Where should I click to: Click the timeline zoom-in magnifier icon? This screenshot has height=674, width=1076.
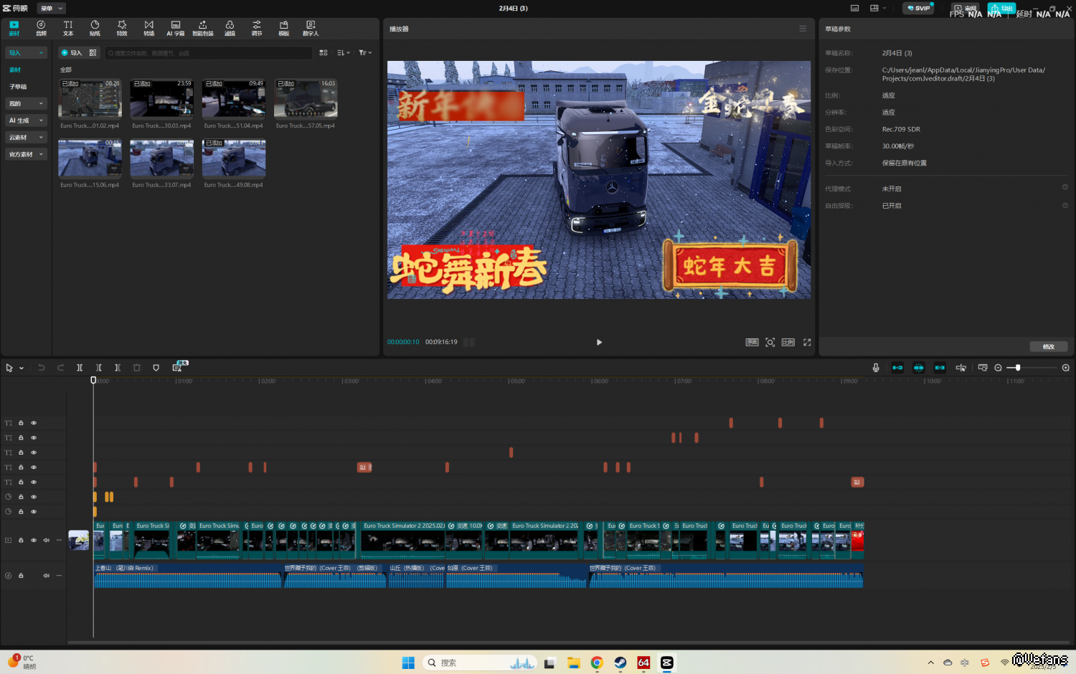coord(1066,368)
